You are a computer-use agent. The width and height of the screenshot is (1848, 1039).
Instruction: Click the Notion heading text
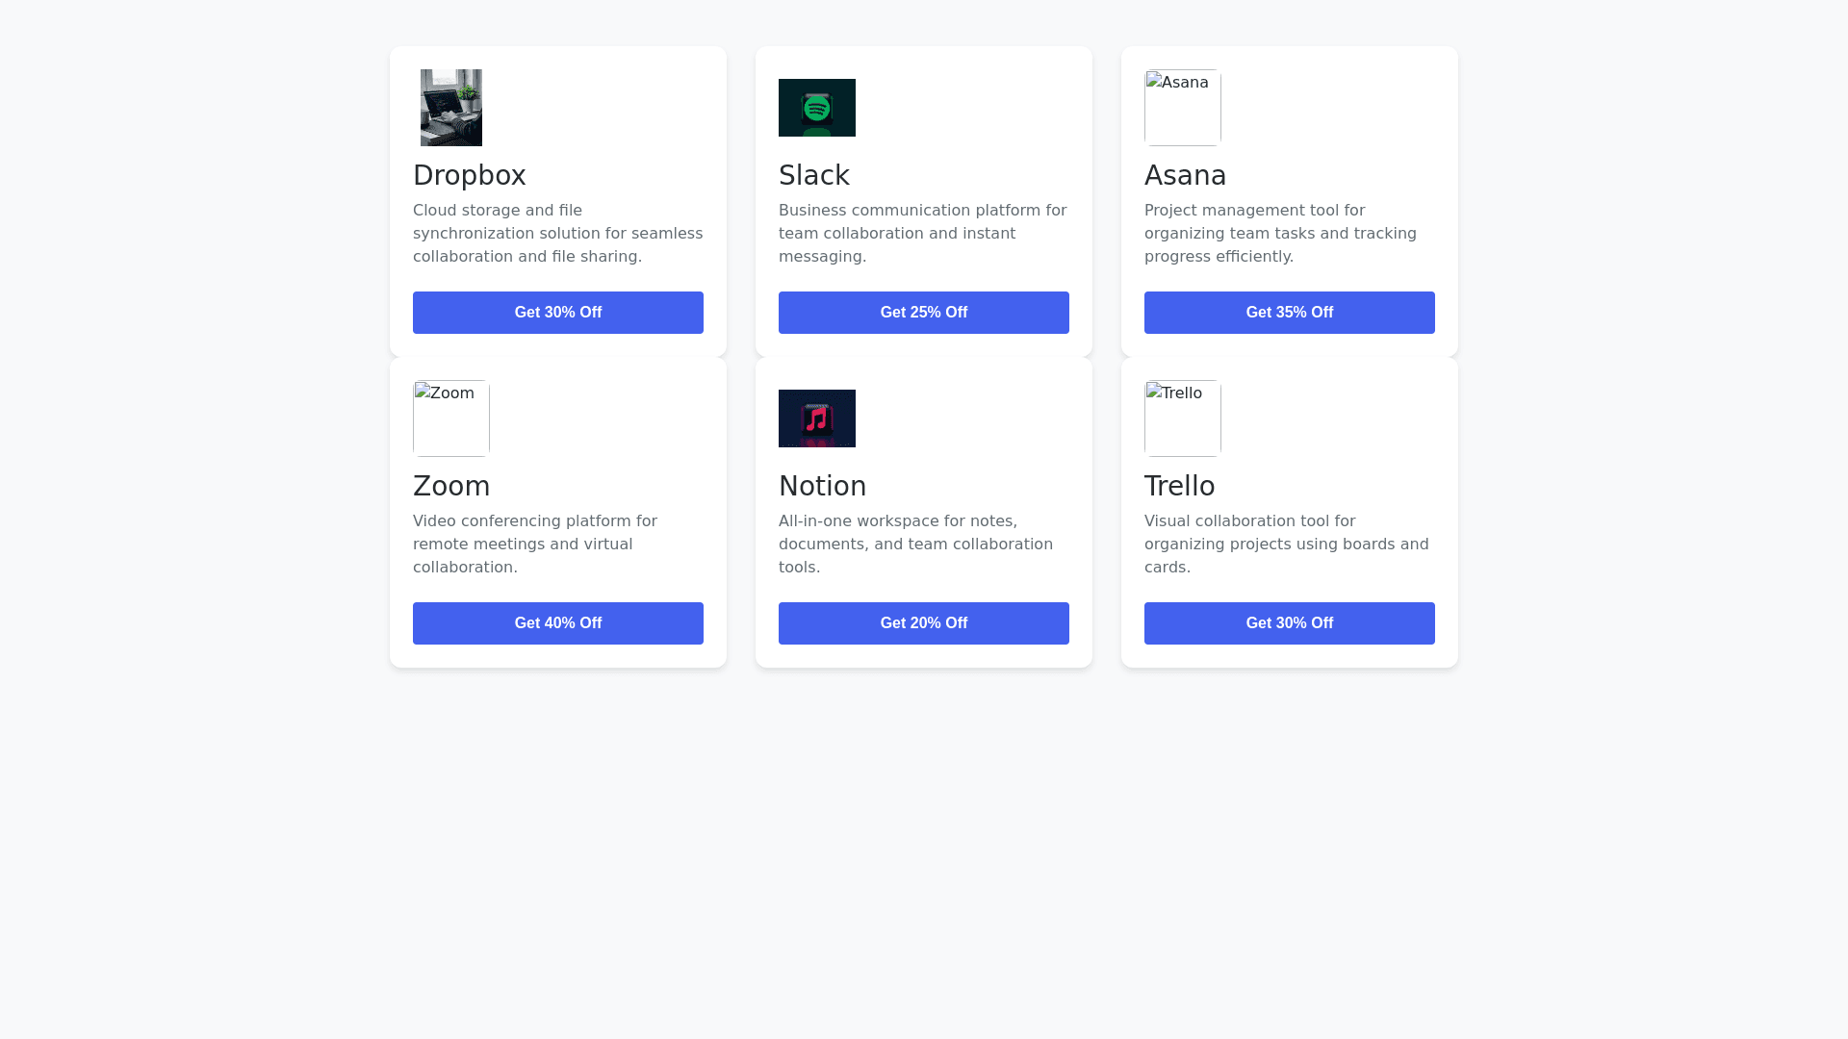click(x=823, y=486)
